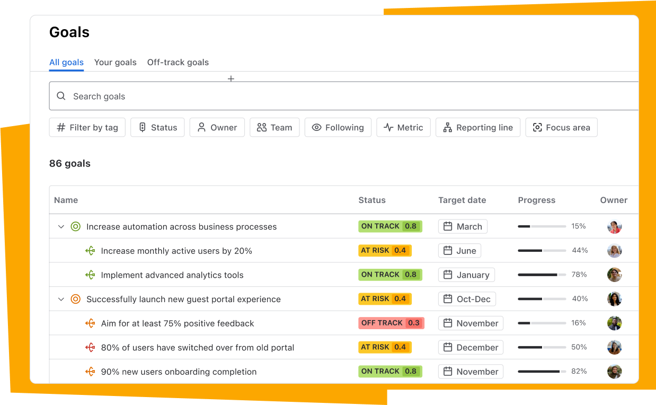This screenshot has height=405, width=656.
Task: Click sub-goal icon for Increase monthly active users
Action: [x=90, y=251]
